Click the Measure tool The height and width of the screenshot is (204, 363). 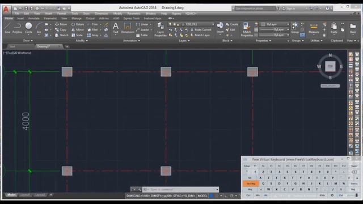(314, 28)
